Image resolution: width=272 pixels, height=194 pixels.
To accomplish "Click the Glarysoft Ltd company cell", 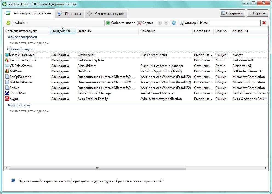I will (x=242, y=66).
